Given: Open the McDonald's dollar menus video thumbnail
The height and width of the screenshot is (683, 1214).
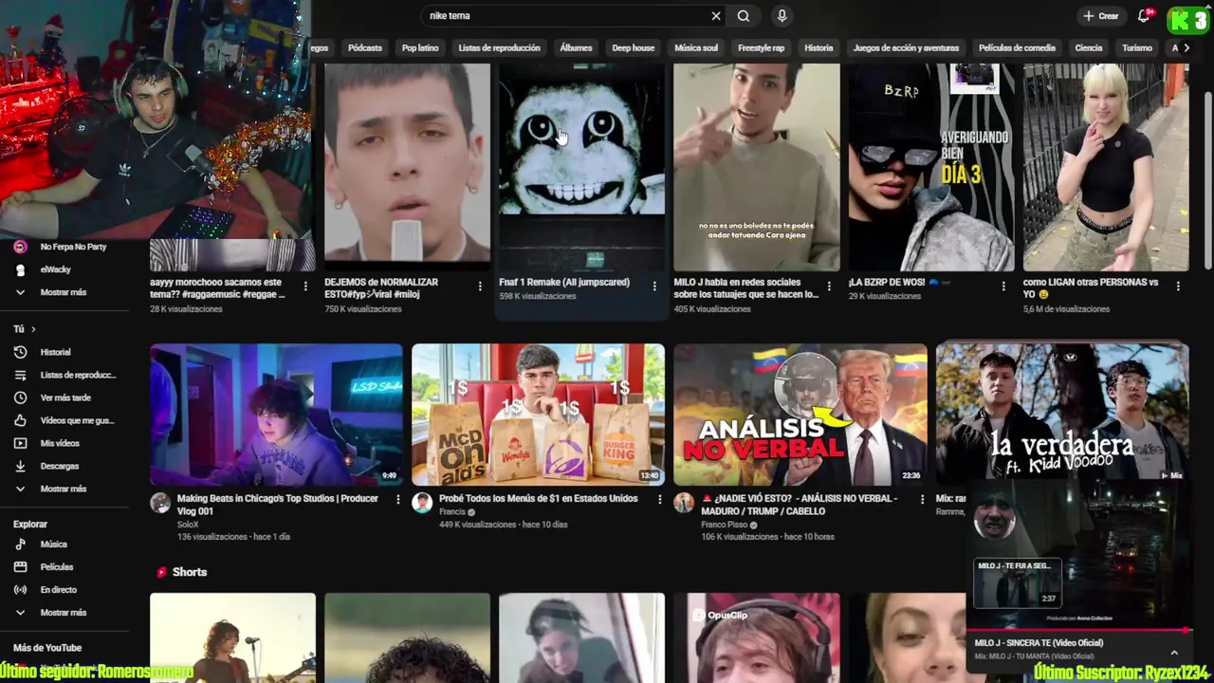Looking at the screenshot, I should (x=538, y=415).
